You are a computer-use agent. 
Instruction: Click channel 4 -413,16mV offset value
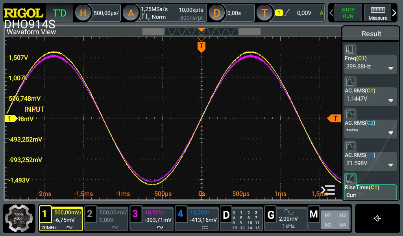203,220
